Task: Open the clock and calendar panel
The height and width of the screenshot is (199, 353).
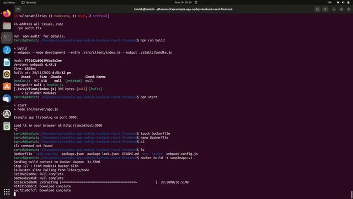Action: coord(183,2)
